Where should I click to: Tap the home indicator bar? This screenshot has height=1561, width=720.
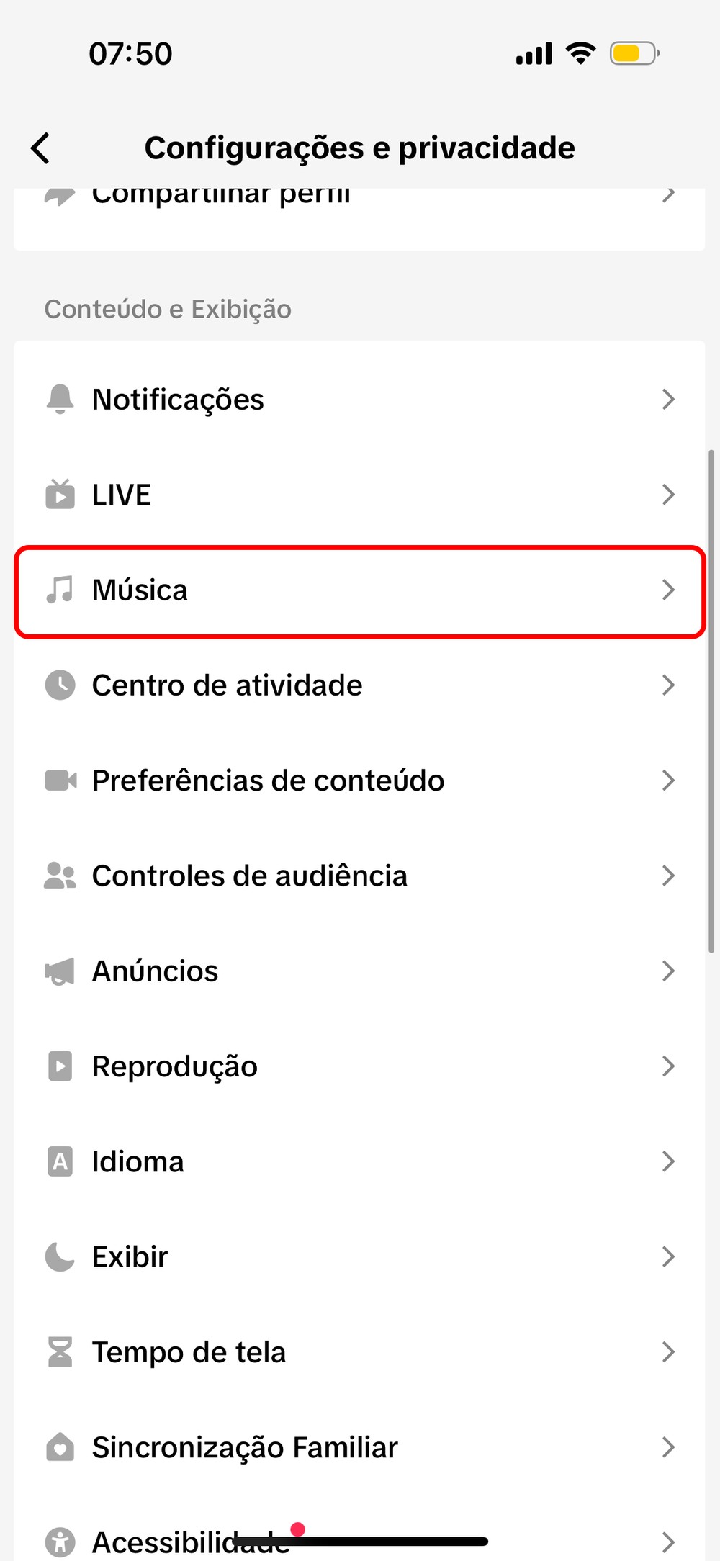pos(360,1541)
